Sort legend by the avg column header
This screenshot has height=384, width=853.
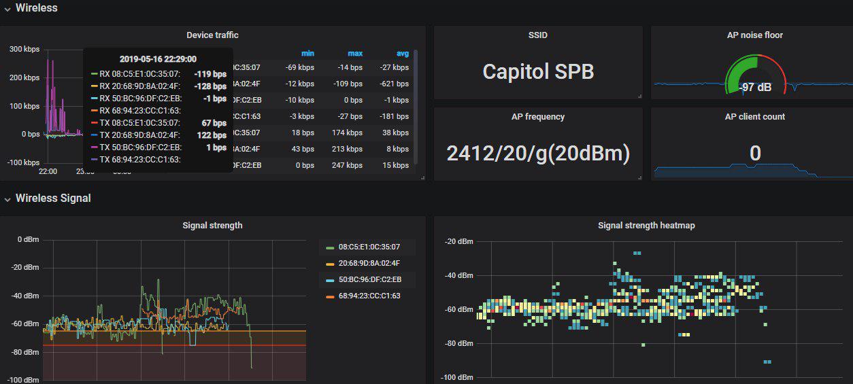(403, 54)
